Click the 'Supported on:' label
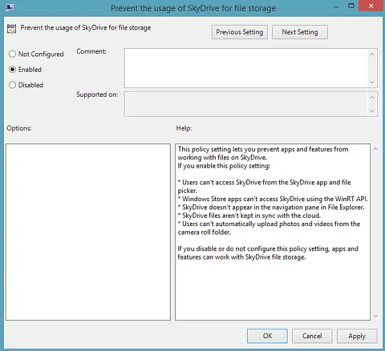Viewport: 385px width, 351px height. pyautogui.click(x=97, y=94)
